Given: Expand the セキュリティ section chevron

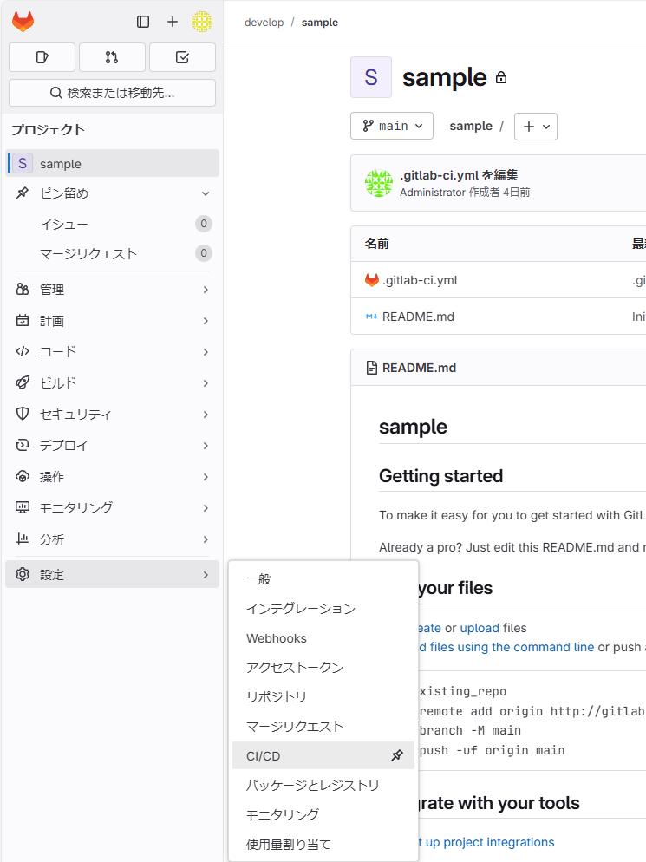Looking at the screenshot, I should (x=206, y=414).
